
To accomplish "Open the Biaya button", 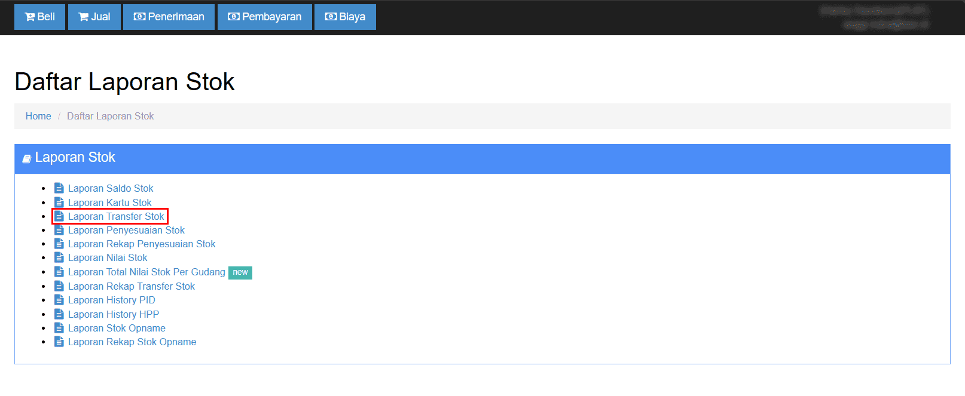I will 345,17.
